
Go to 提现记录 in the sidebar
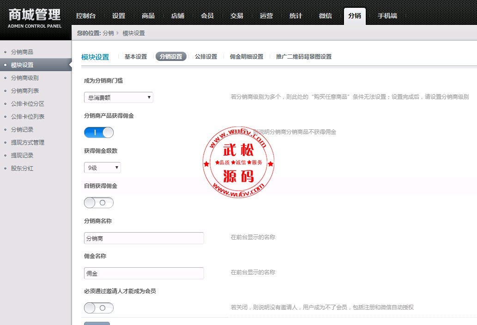pyautogui.click(x=22, y=156)
